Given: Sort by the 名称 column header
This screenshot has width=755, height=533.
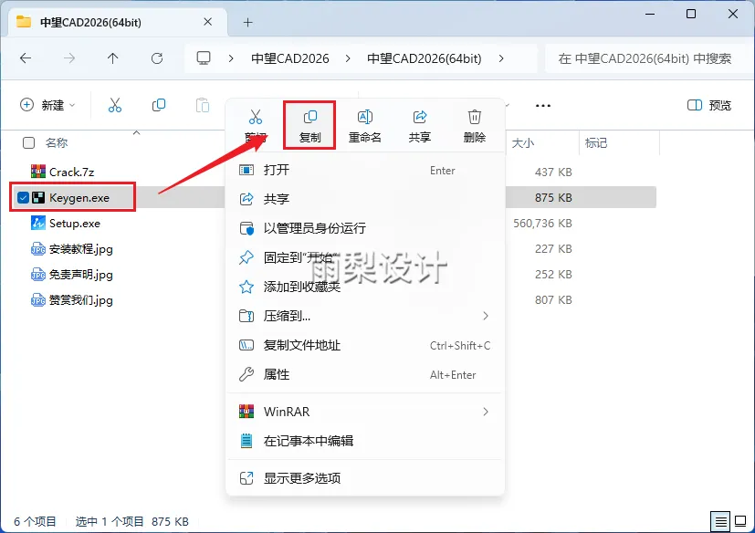Looking at the screenshot, I should (x=57, y=143).
